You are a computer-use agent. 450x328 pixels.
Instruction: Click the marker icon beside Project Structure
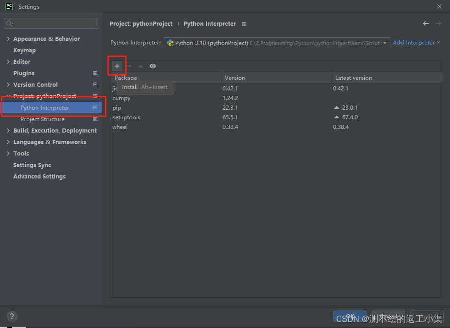point(95,119)
